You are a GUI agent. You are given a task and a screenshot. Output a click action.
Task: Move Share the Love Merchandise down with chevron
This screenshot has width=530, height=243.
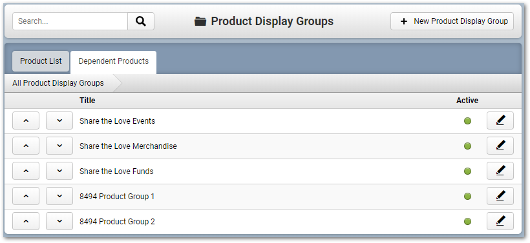click(x=59, y=146)
